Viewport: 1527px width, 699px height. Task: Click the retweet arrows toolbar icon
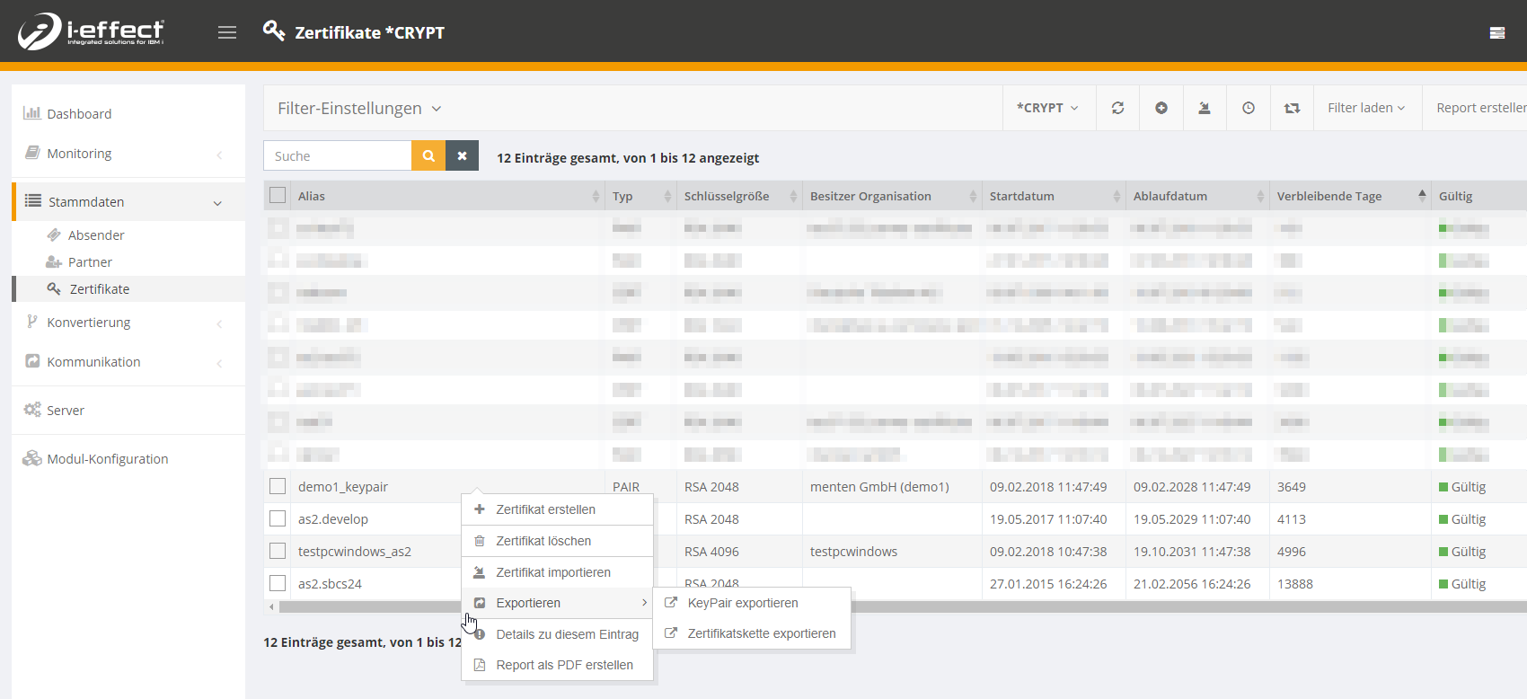coord(1292,108)
